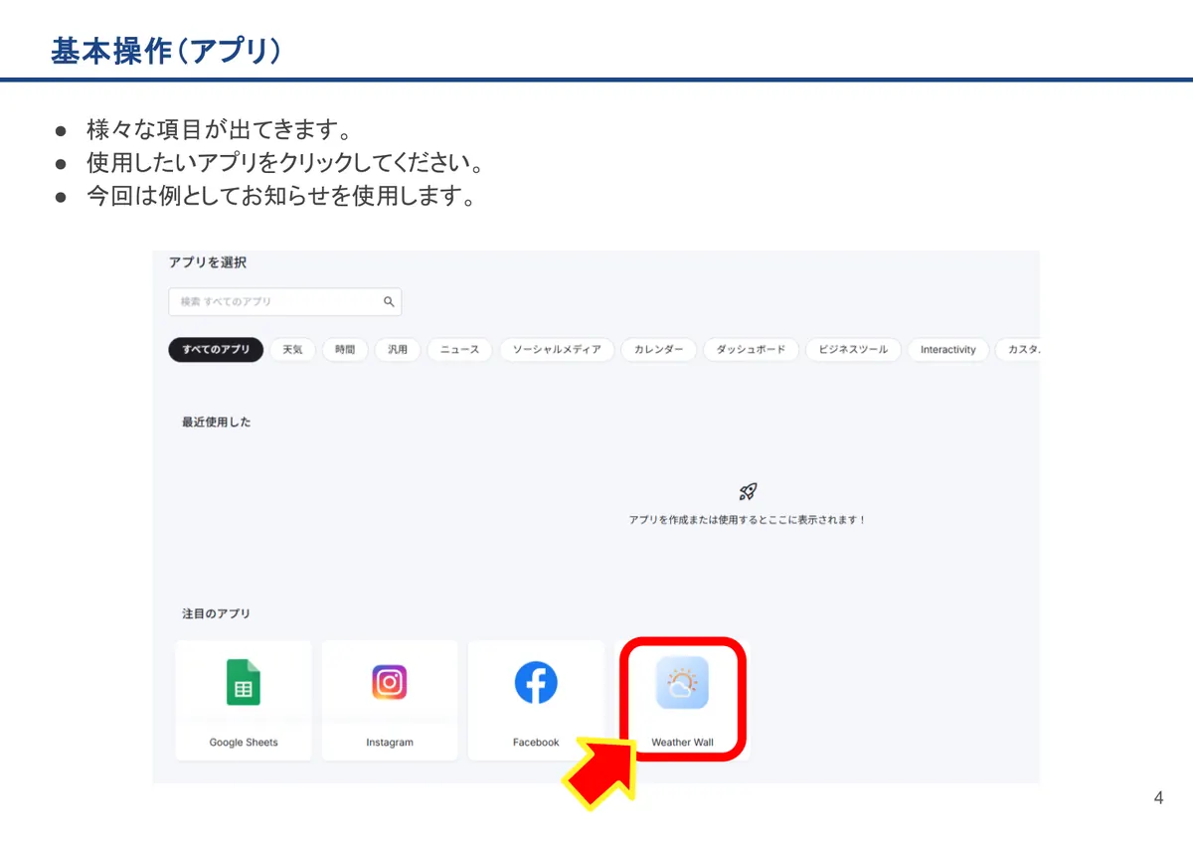The image size is (1193, 844).
Task: Click the search magnifier icon
Action: (389, 301)
